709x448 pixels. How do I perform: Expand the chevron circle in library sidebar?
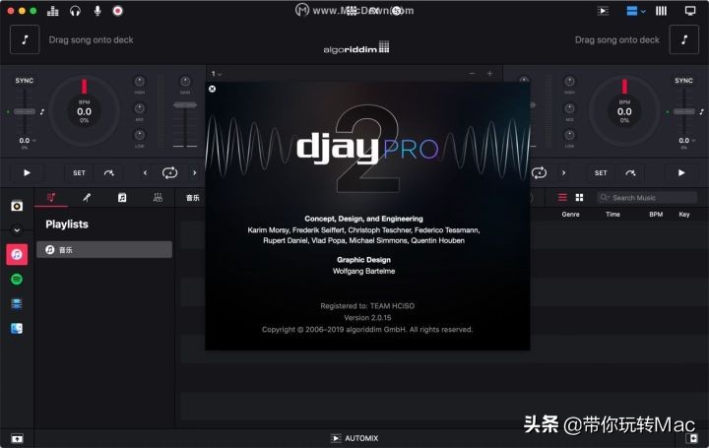tap(17, 230)
